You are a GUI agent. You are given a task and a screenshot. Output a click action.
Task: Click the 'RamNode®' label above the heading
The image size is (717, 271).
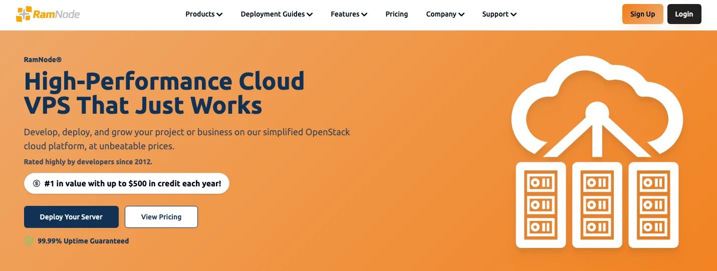43,60
